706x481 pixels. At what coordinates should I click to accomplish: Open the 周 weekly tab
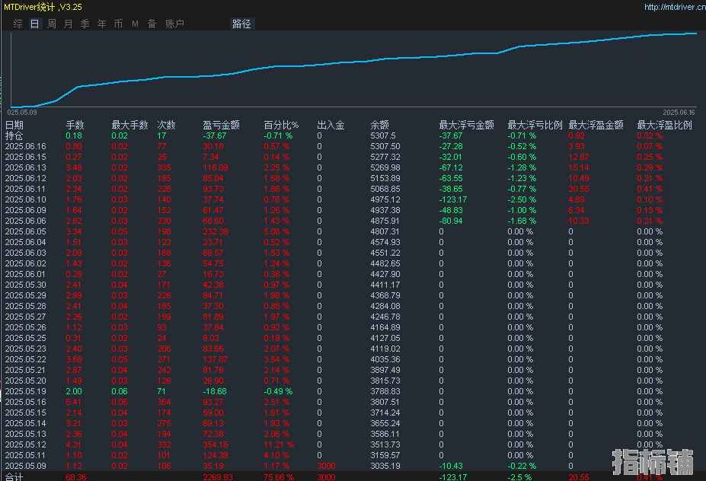click(x=52, y=24)
